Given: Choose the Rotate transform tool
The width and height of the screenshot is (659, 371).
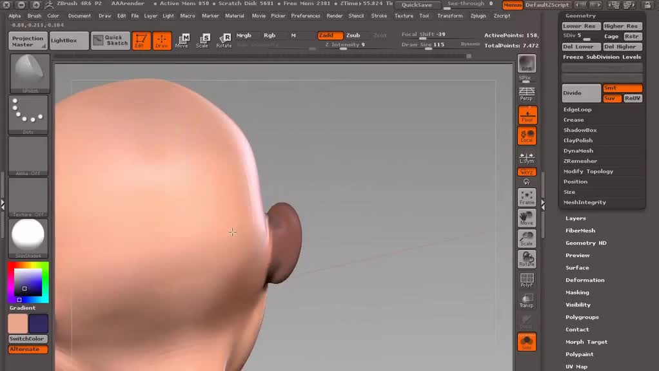Looking at the screenshot, I should (x=224, y=41).
